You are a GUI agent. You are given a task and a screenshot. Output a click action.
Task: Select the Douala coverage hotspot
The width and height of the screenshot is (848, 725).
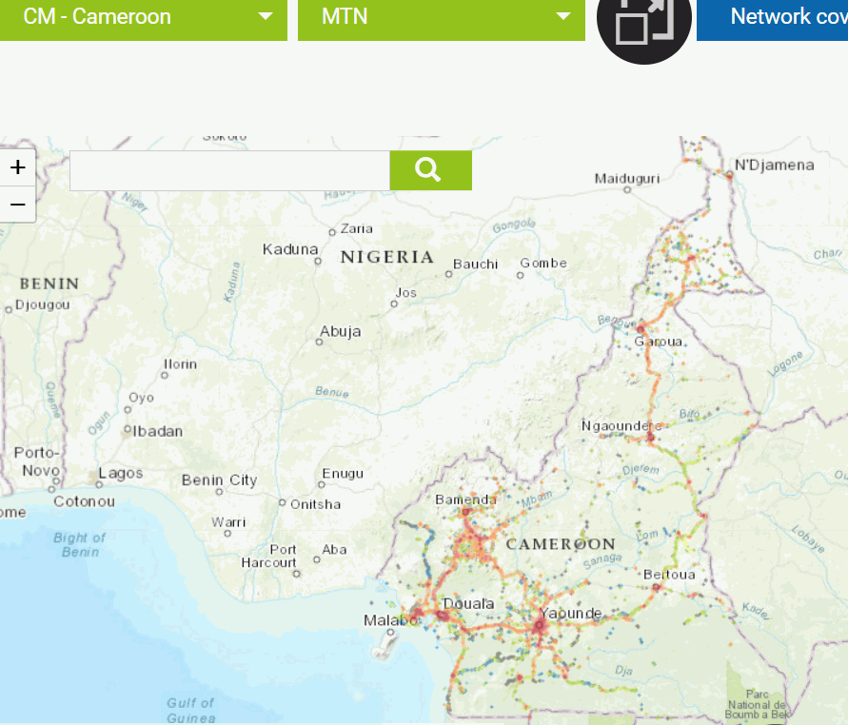(443, 616)
